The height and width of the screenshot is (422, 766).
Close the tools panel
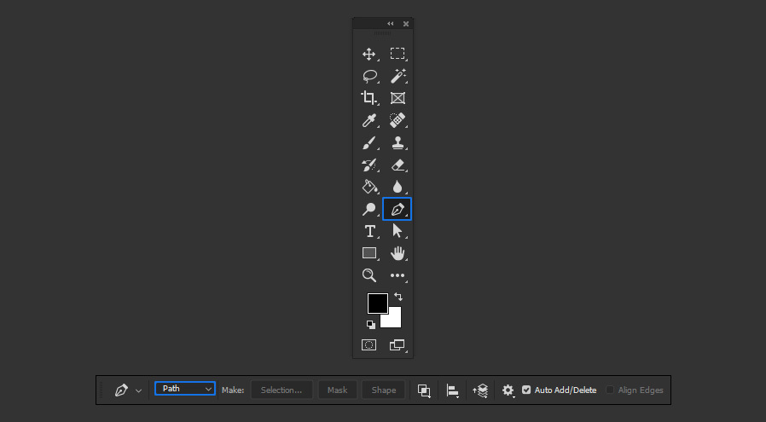[406, 24]
